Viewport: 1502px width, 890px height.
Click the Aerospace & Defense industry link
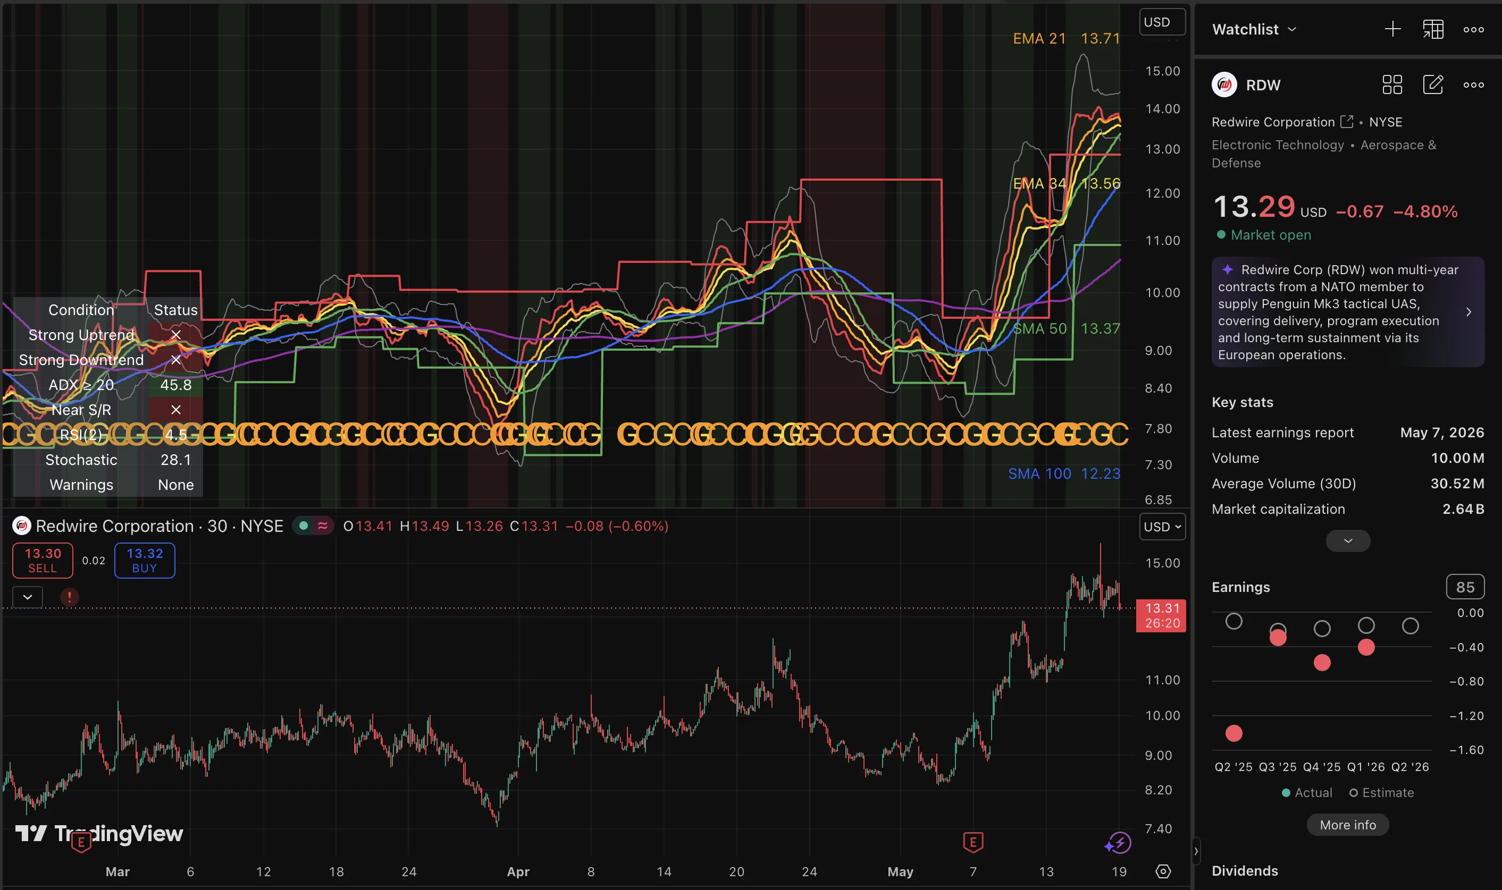[1324, 154]
